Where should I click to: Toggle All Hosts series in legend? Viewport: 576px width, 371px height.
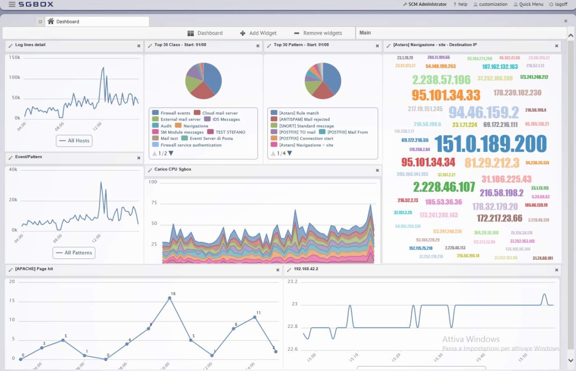(x=73, y=140)
